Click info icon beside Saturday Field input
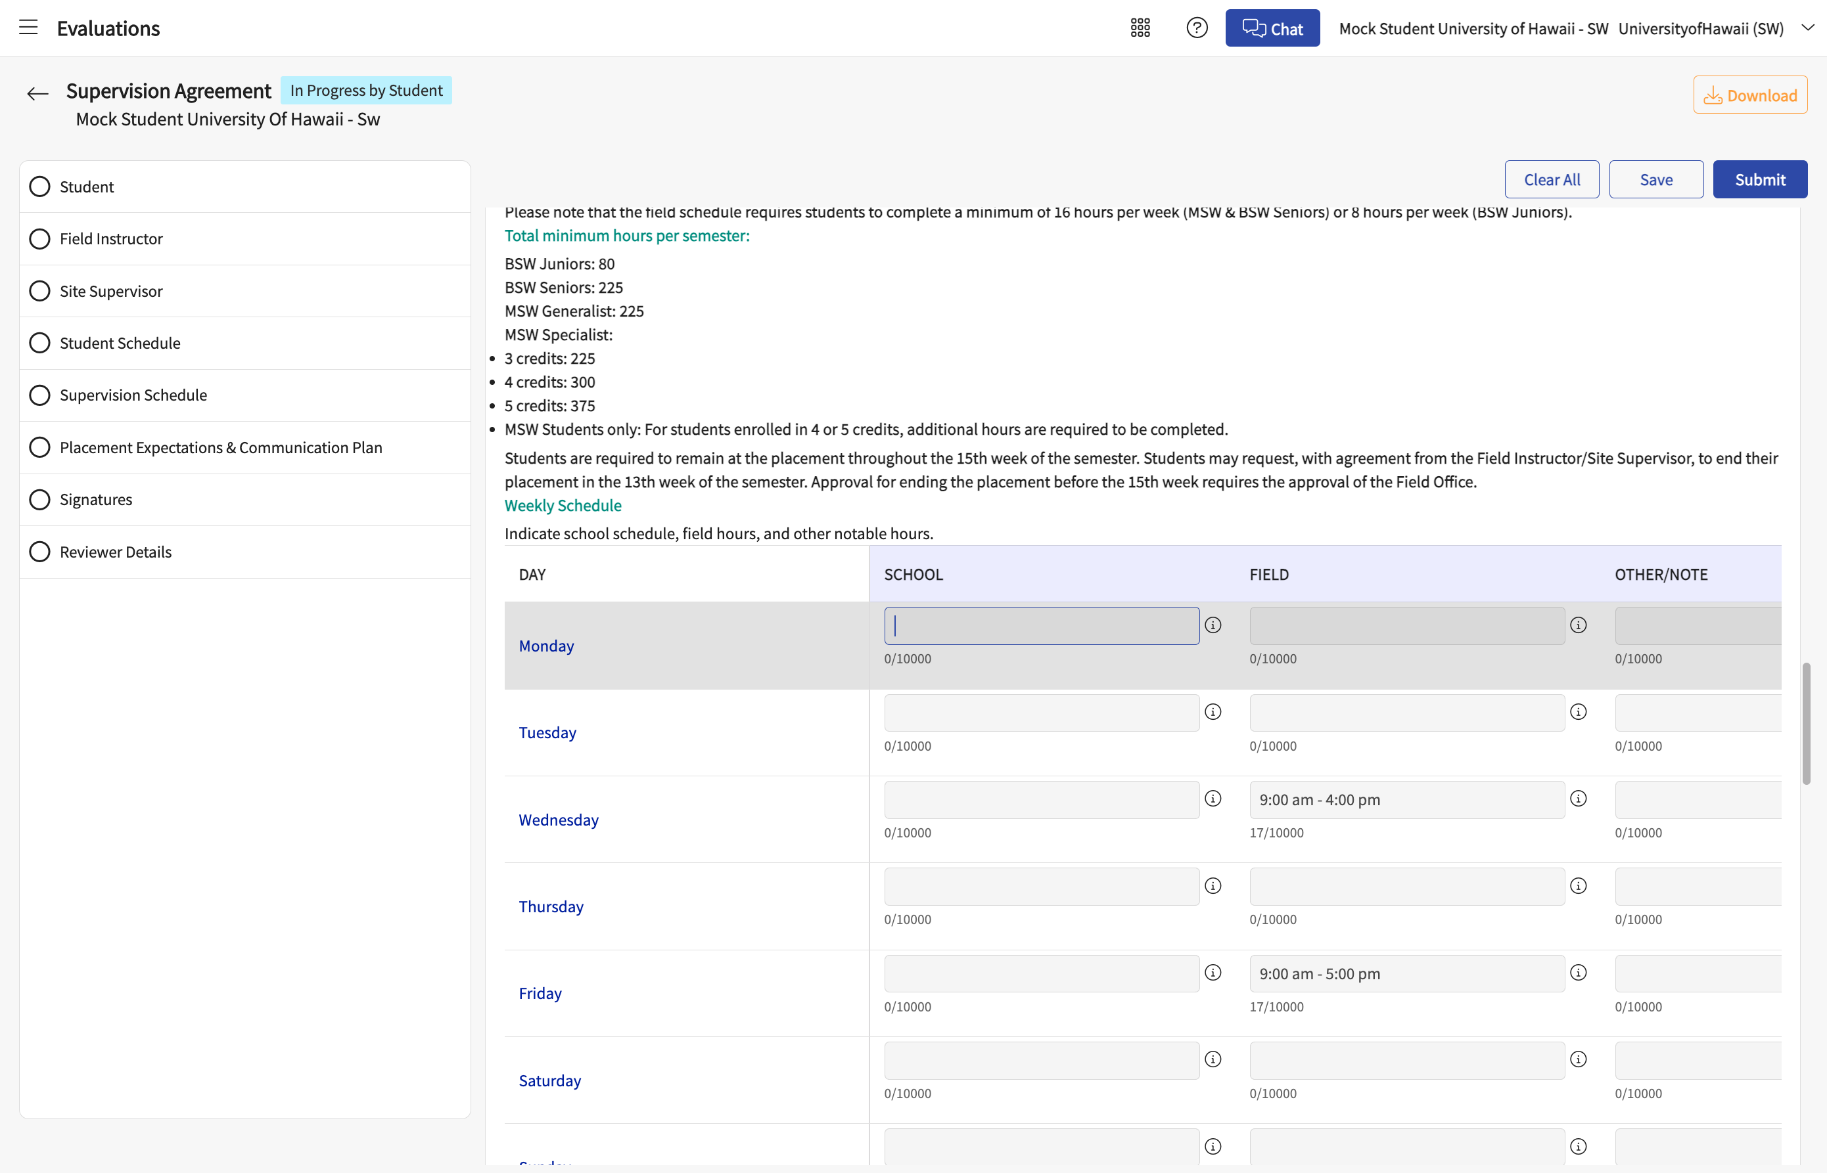Image resolution: width=1827 pixels, height=1173 pixels. (1578, 1059)
